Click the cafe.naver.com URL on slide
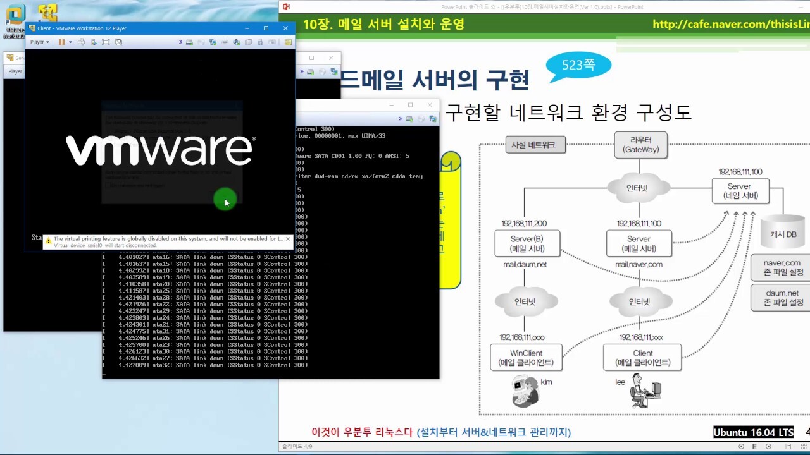 tap(731, 25)
